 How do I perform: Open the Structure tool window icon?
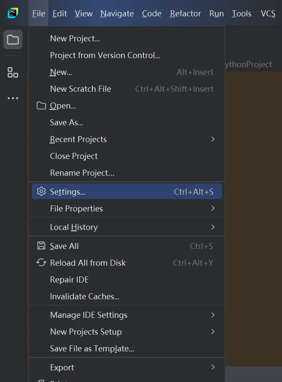click(x=13, y=72)
